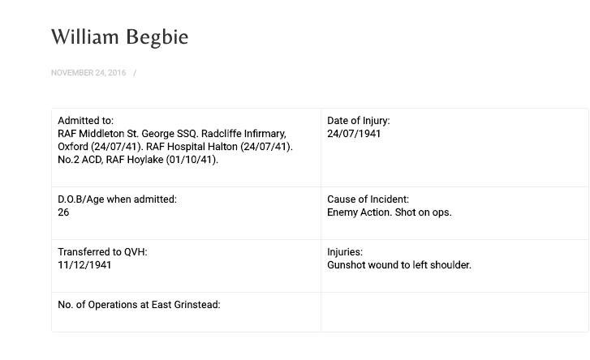
Task: Select the age value 26
Action: (x=63, y=212)
